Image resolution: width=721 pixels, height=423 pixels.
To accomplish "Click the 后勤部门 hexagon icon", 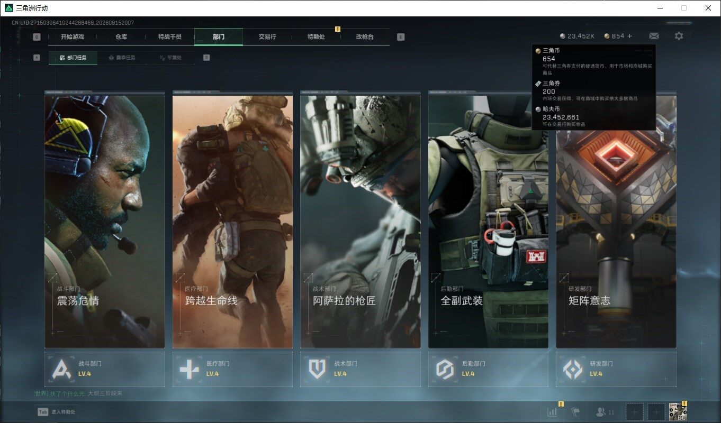I will tap(445, 369).
